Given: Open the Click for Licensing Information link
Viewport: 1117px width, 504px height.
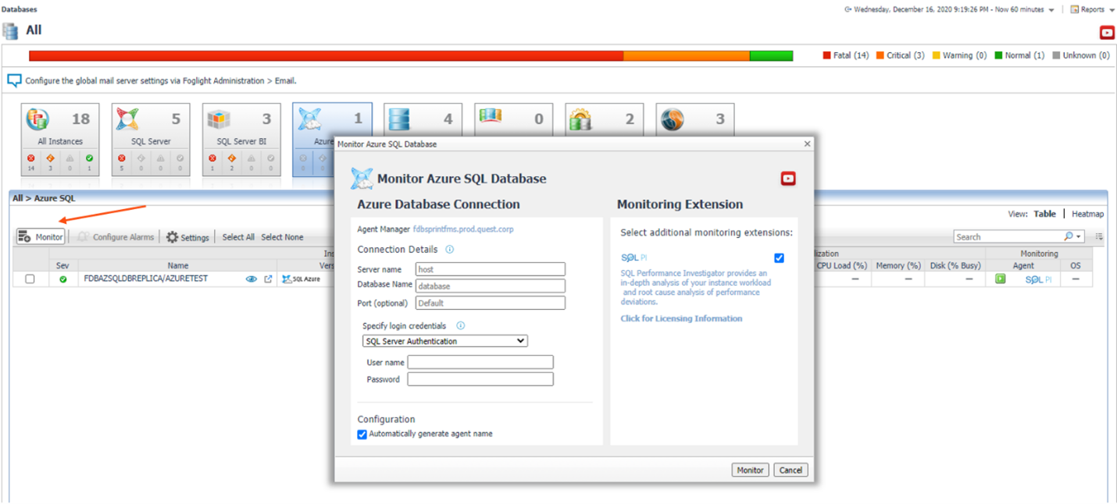Looking at the screenshot, I should coord(681,318).
